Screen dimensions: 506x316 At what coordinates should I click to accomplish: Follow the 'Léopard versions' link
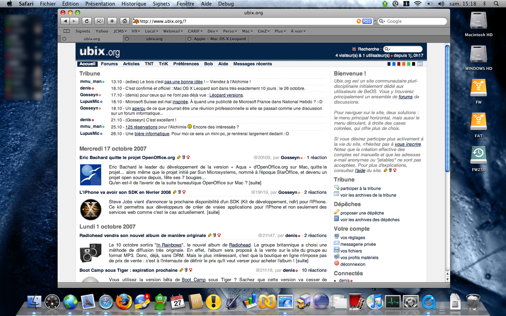tap(226, 95)
